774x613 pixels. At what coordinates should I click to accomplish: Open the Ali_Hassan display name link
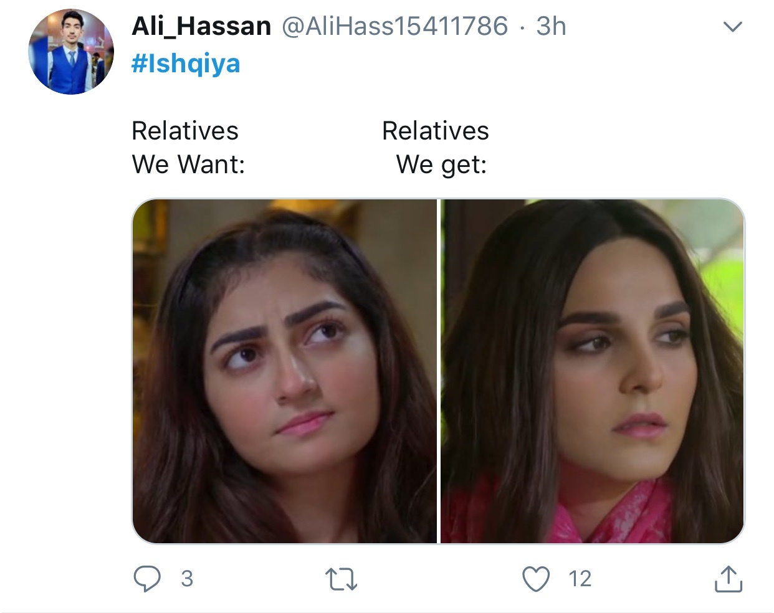tap(201, 26)
